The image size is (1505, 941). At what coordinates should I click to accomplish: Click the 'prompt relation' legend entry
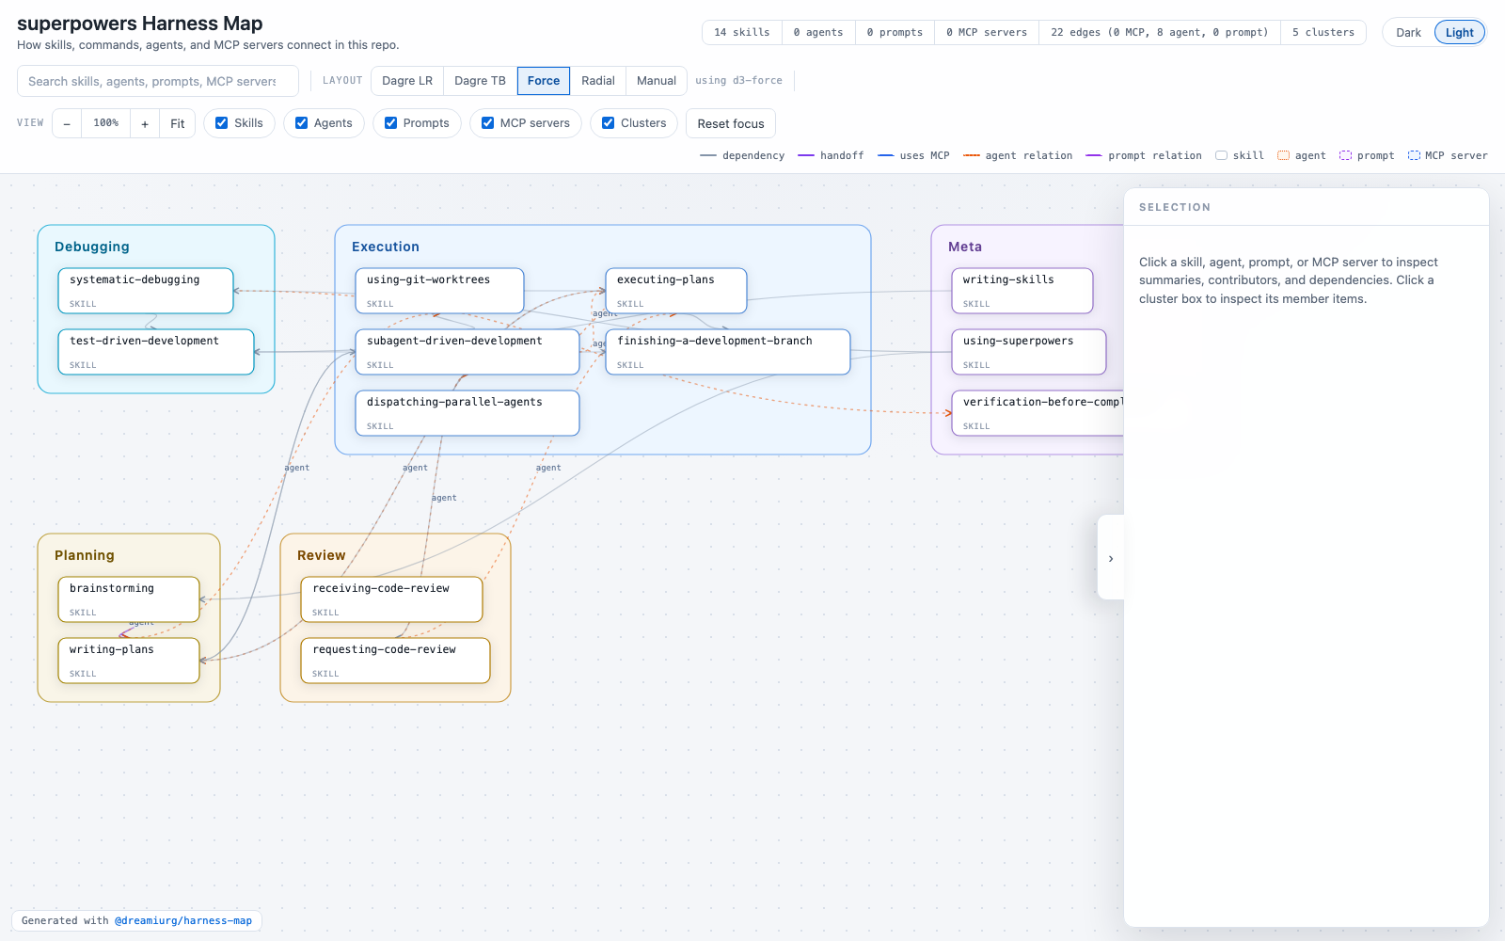point(1144,155)
